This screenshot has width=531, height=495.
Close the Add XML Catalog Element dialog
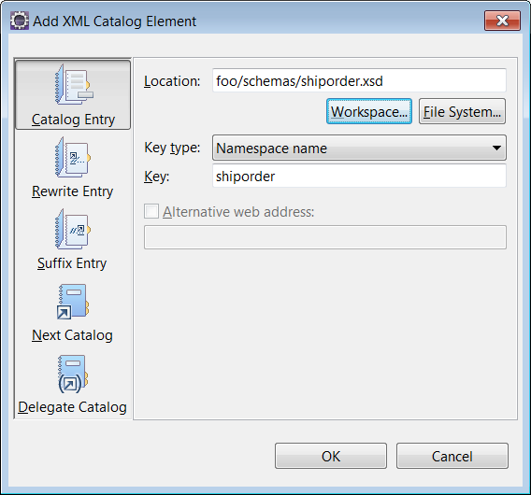[x=502, y=21]
